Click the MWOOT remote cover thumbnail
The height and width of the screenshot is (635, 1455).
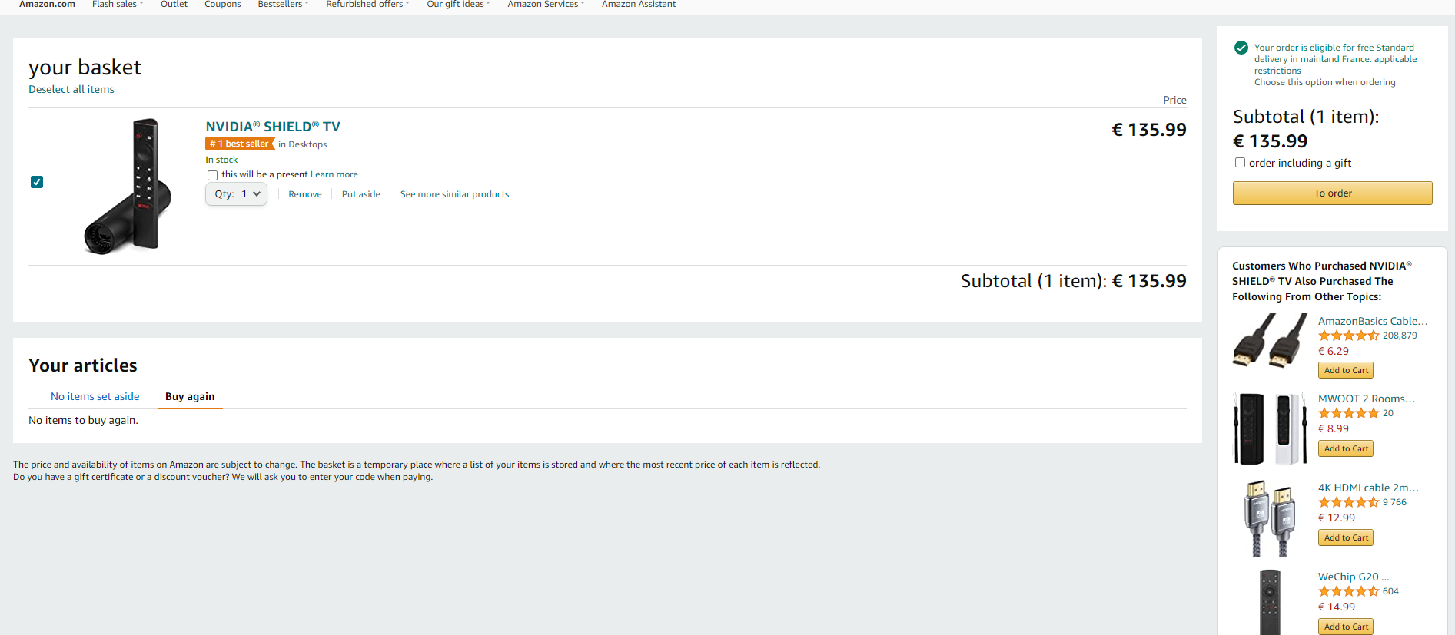[x=1269, y=428]
